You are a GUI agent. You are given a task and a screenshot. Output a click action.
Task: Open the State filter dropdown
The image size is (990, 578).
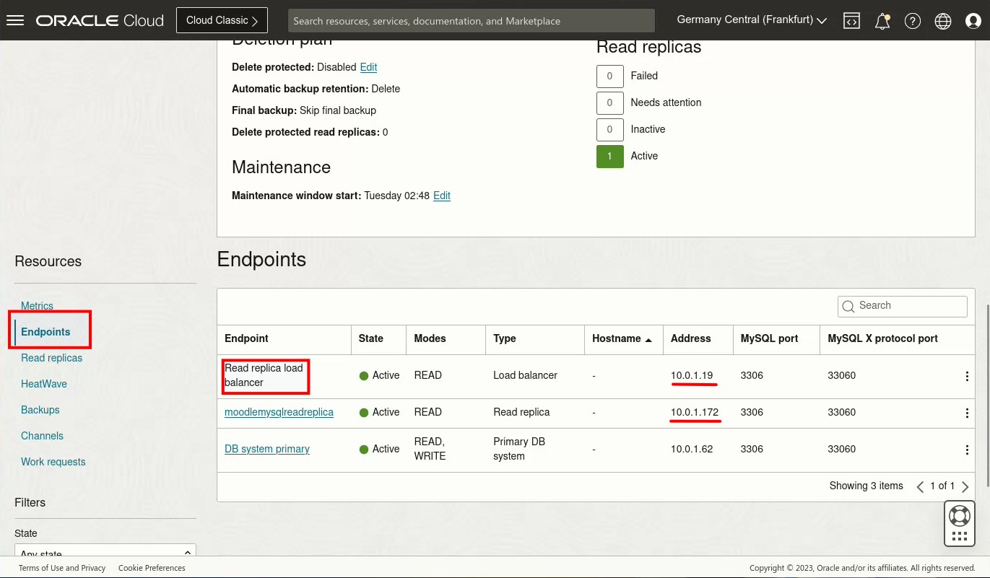pyautogui.click(x=105, y=553)
